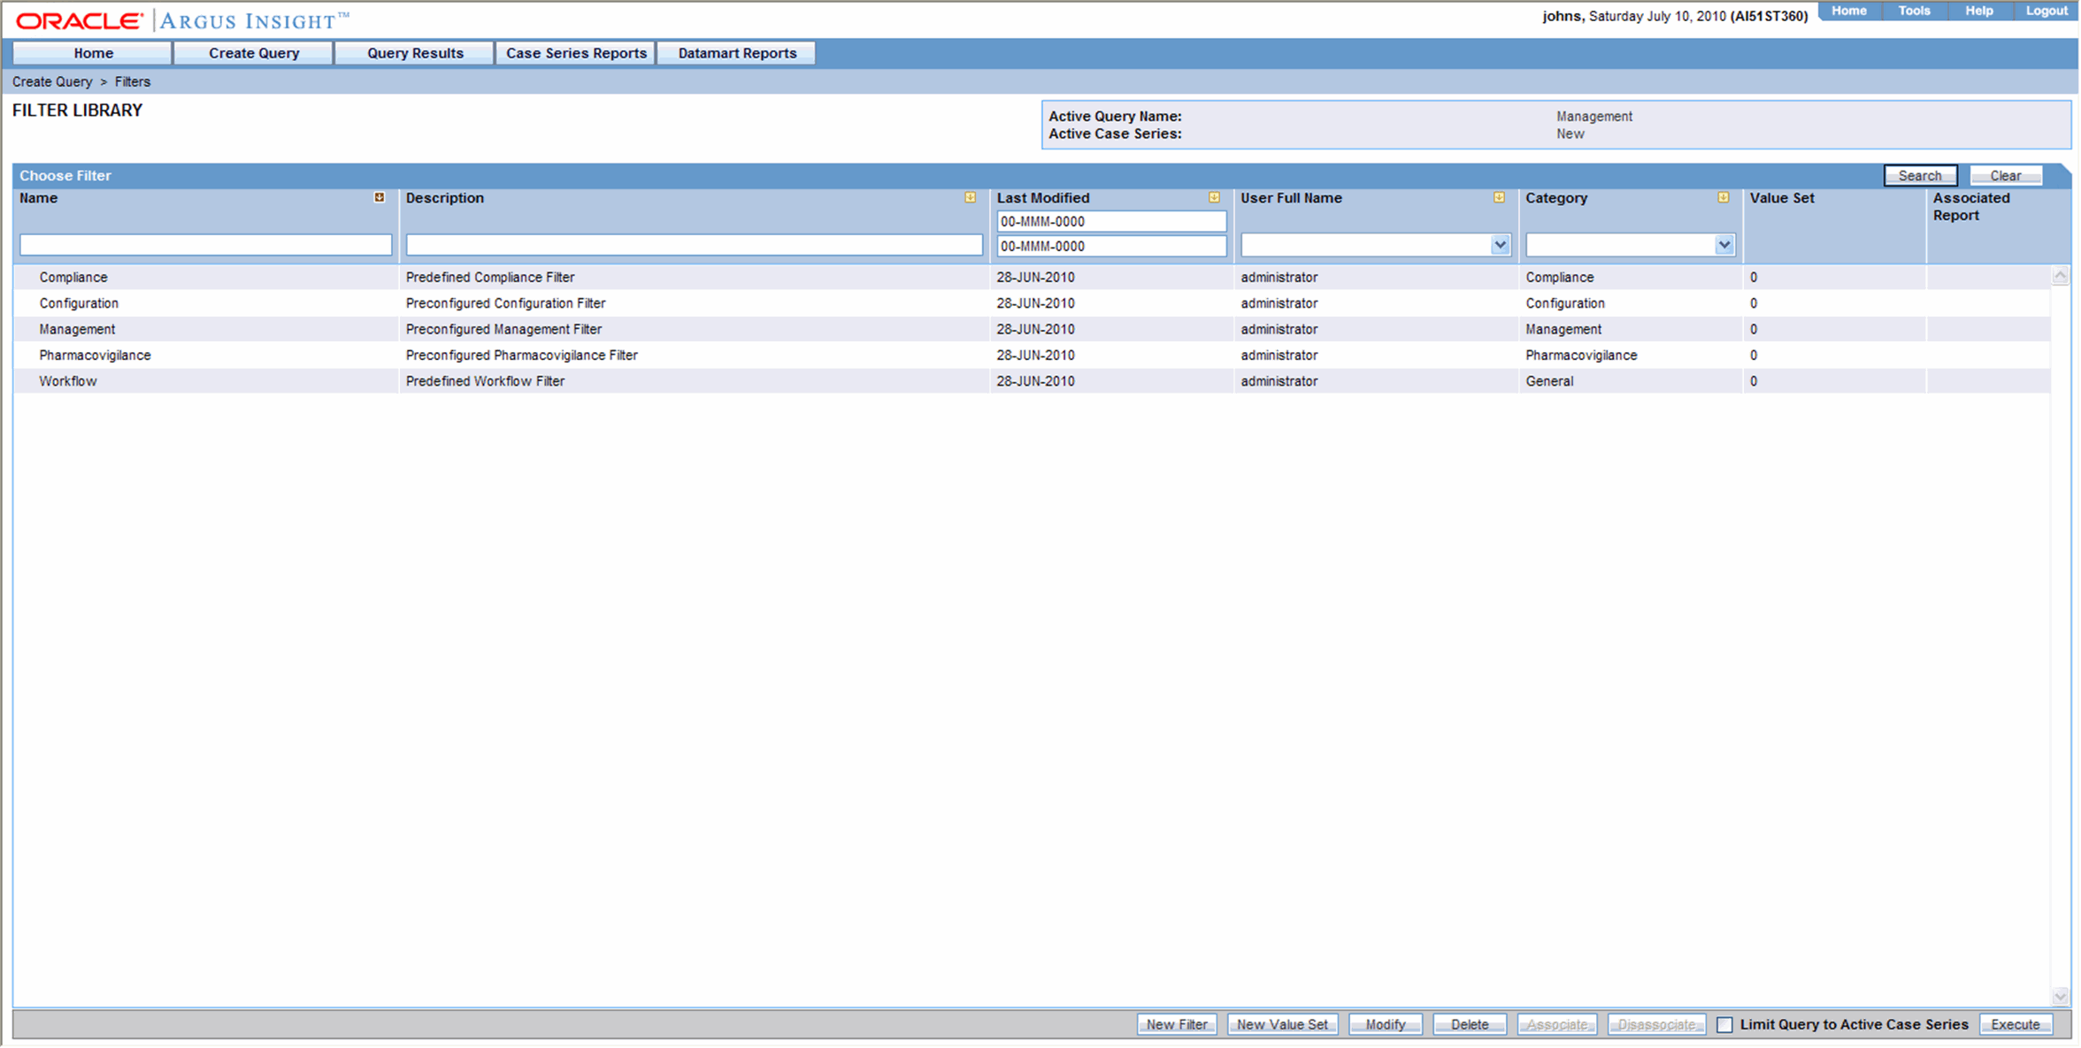Screen dimensions: 2081x1048
Task: Go to Datamart Reports tab
Action: click(x=737, y=53)
